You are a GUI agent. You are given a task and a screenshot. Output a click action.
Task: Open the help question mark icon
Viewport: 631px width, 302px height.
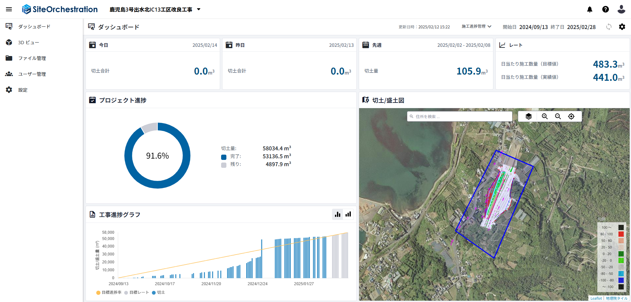pyautogui.click(x=606, y=9)
